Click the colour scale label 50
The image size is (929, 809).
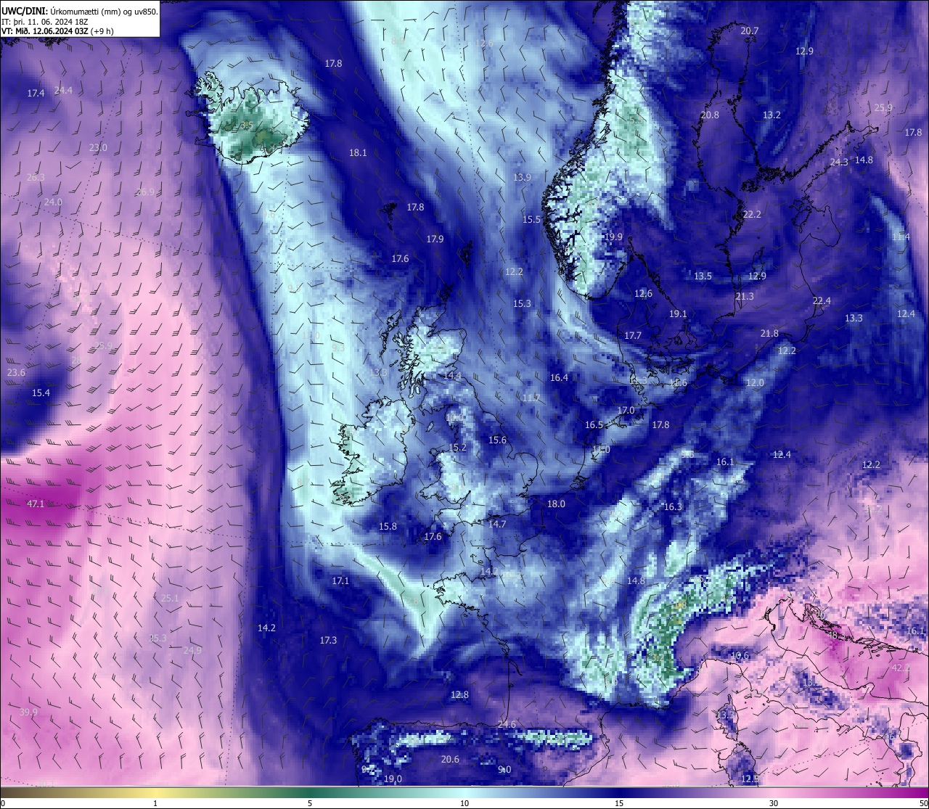click(x=922, y=802)
